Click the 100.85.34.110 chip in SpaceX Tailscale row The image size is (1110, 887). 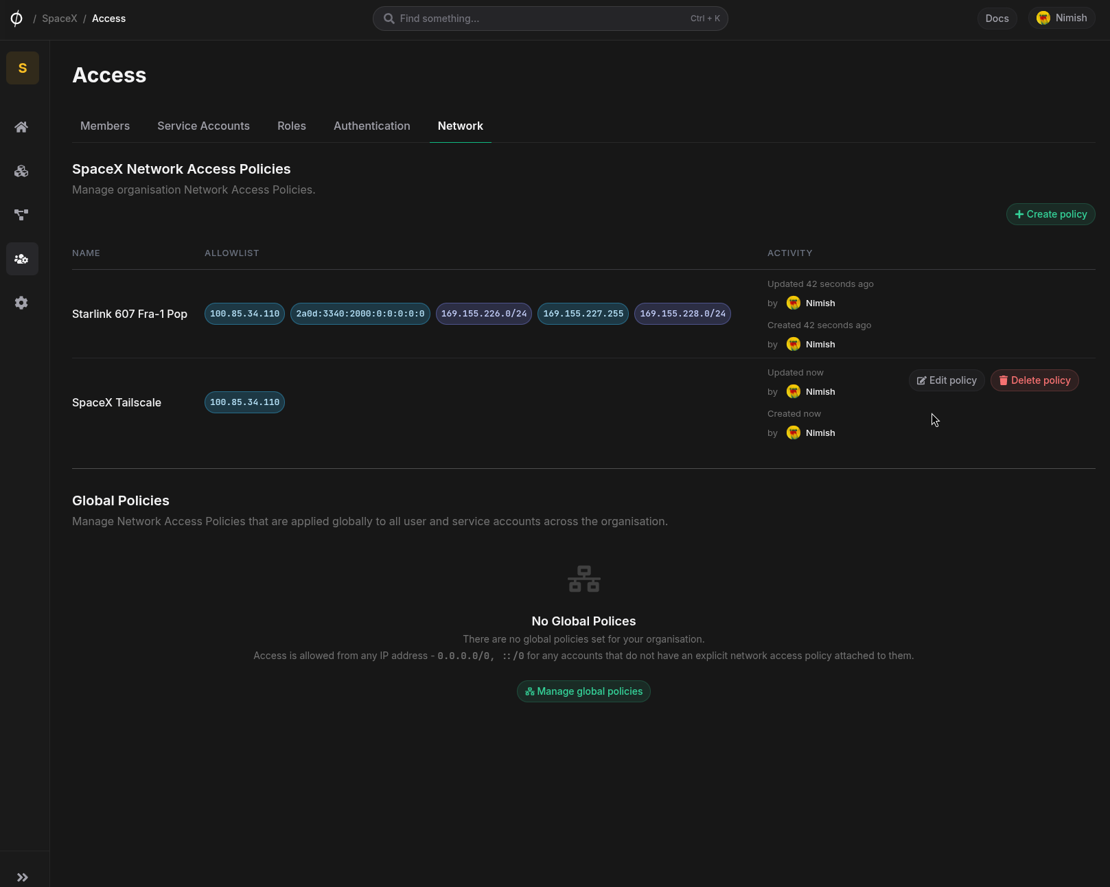[244, 402]
